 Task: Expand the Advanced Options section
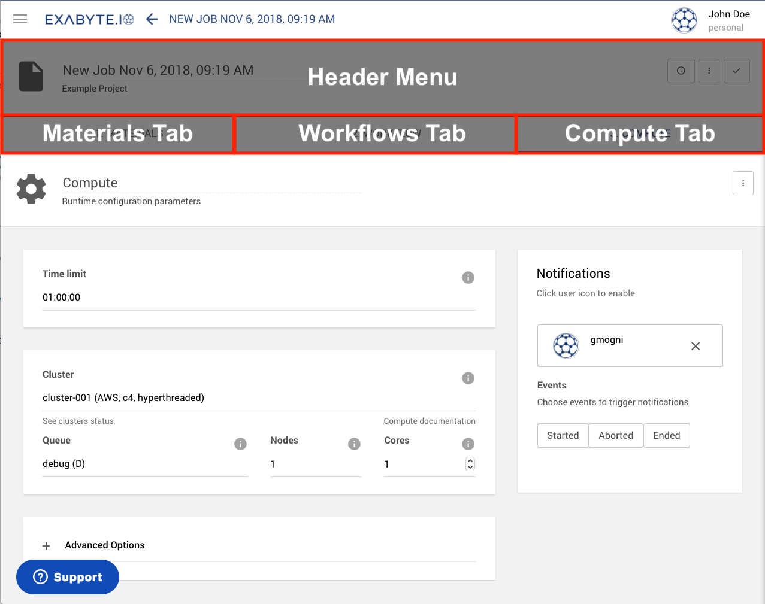(x=47, y=545)
